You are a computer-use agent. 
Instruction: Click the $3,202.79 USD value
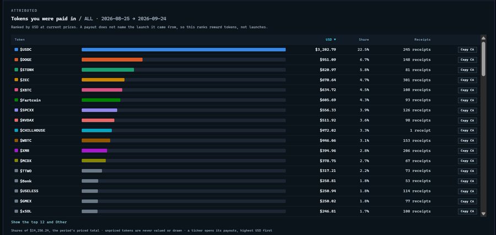tap(326, 50)
